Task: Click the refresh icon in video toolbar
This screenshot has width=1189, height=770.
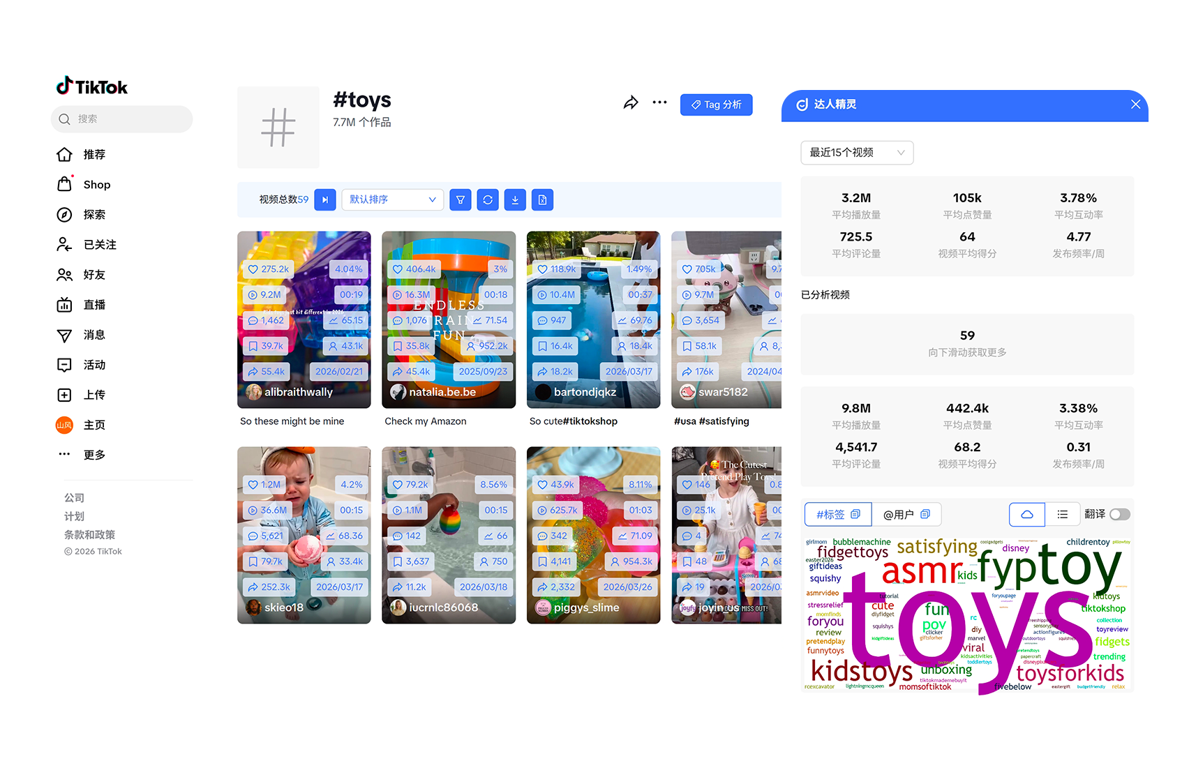Action: point(488,200)
